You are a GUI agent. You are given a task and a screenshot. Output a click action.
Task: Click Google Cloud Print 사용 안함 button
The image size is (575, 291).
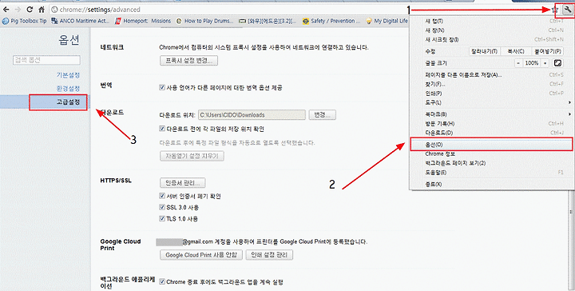coord(201,255)
